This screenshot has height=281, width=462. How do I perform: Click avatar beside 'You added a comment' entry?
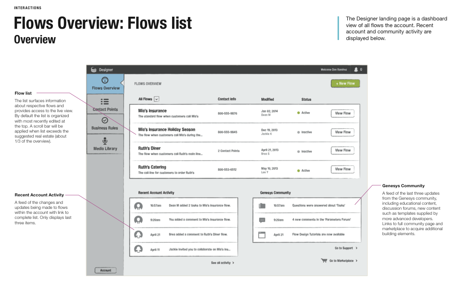point(138,220)
